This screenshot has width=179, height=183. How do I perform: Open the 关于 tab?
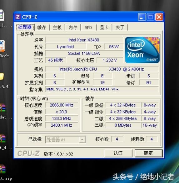[x=120, y=28]
